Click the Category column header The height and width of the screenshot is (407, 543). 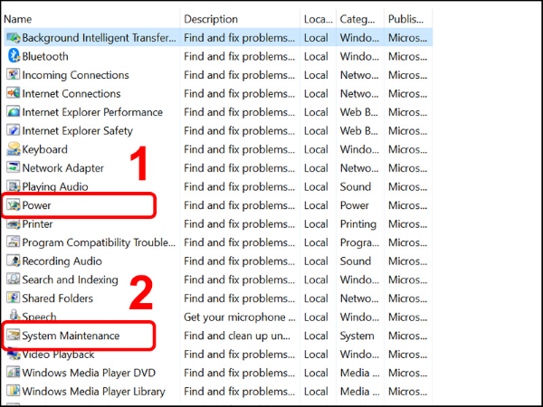click(x=357, y=19)
